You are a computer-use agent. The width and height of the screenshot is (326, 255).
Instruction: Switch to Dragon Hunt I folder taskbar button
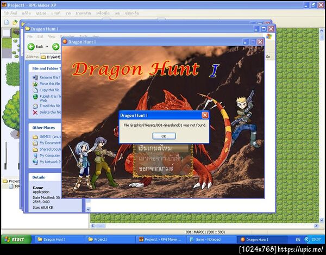coord(59,240)
